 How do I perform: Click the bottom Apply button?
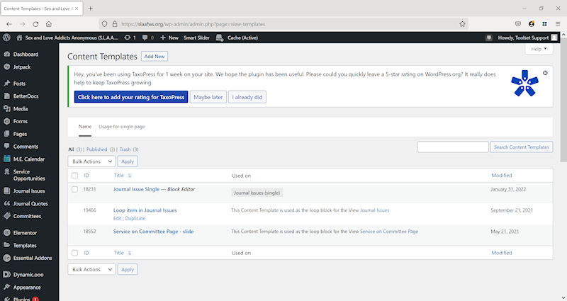click(x=128, y=270)
